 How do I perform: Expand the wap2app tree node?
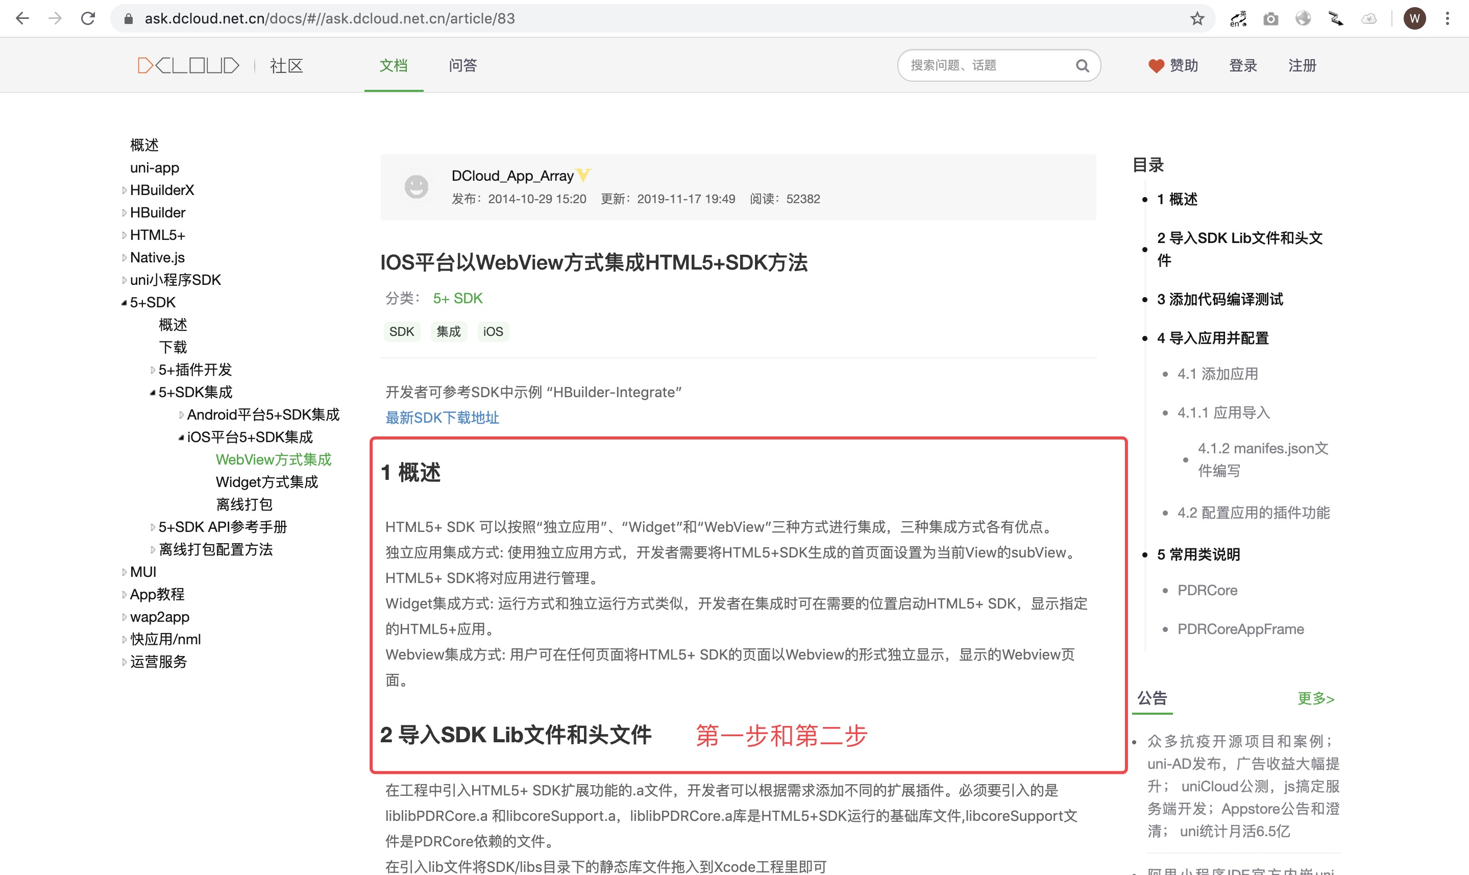point(124,617)
